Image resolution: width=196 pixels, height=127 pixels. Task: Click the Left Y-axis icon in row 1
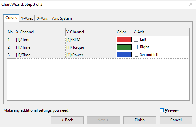[136, 39]
